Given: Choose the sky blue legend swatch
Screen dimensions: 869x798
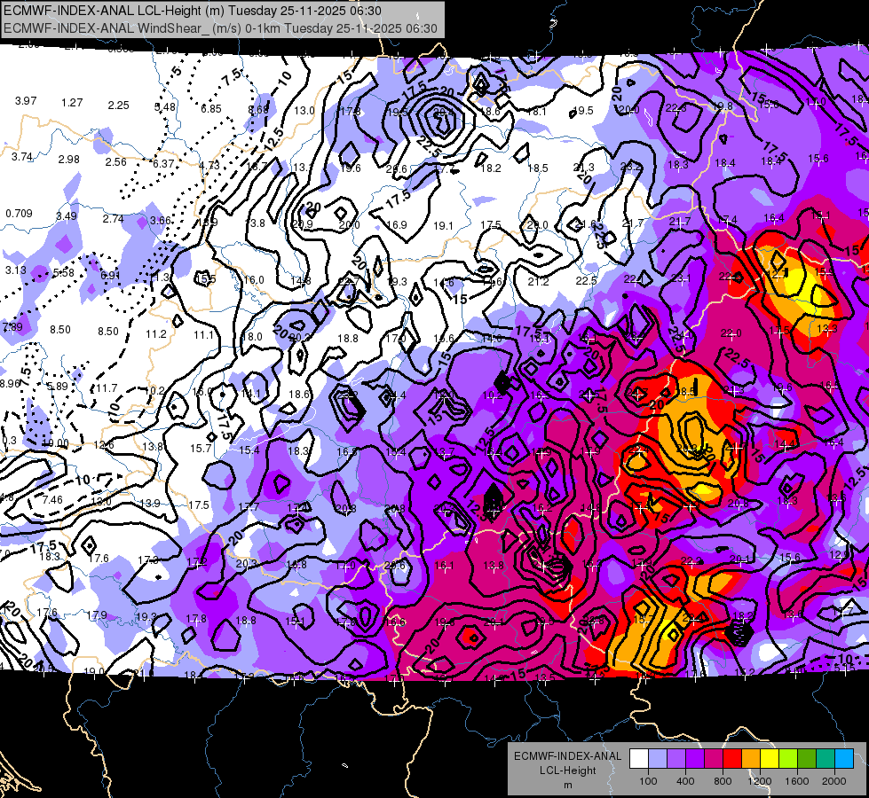Looking at the screenshot, I should pyautogui.click(x=844, y=759).
